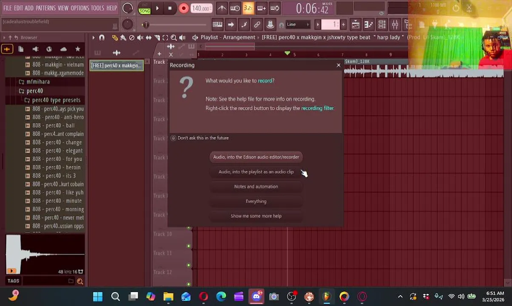This screenshot has width=512, height=306.
Task: Open the VIEW menu
Action: point(63,8)
